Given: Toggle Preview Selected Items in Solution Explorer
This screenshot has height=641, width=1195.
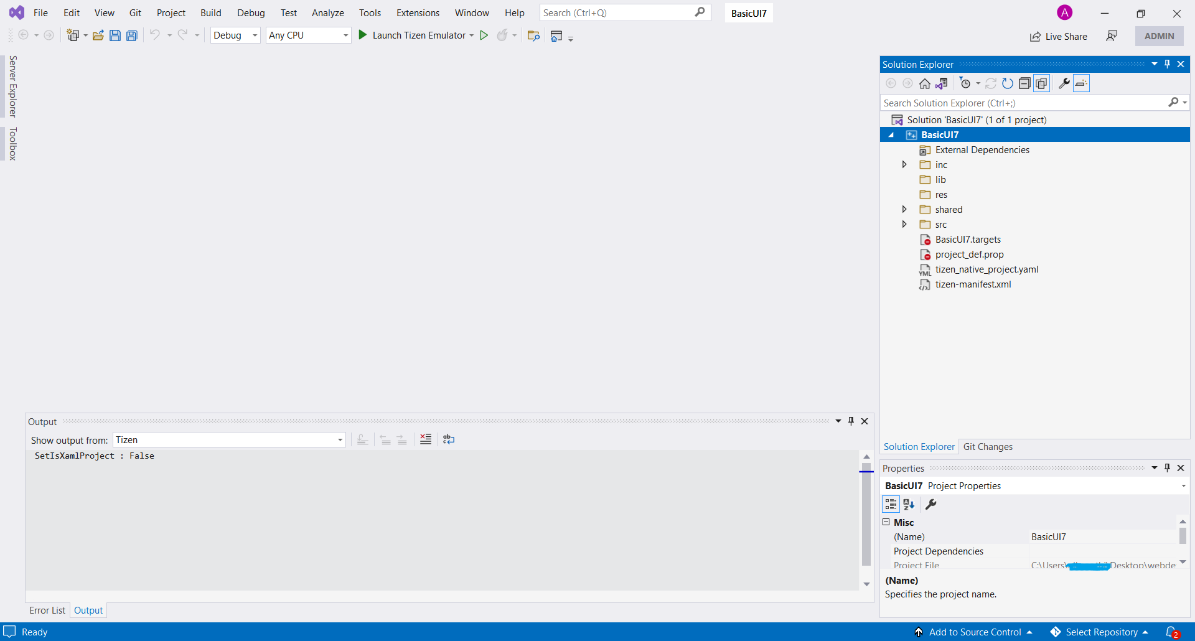Looking at the screenshot, I should coord(1041,83).
